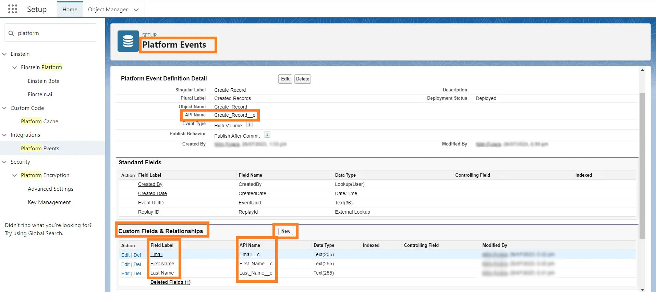Image resolution: width=656 pixels, height=292 pixels.
Task: Collapse the Security section
Action: [x=4, y=162]
